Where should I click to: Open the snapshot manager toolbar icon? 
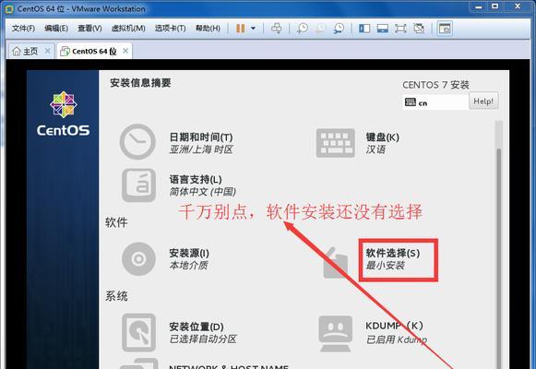pos(339,28)
